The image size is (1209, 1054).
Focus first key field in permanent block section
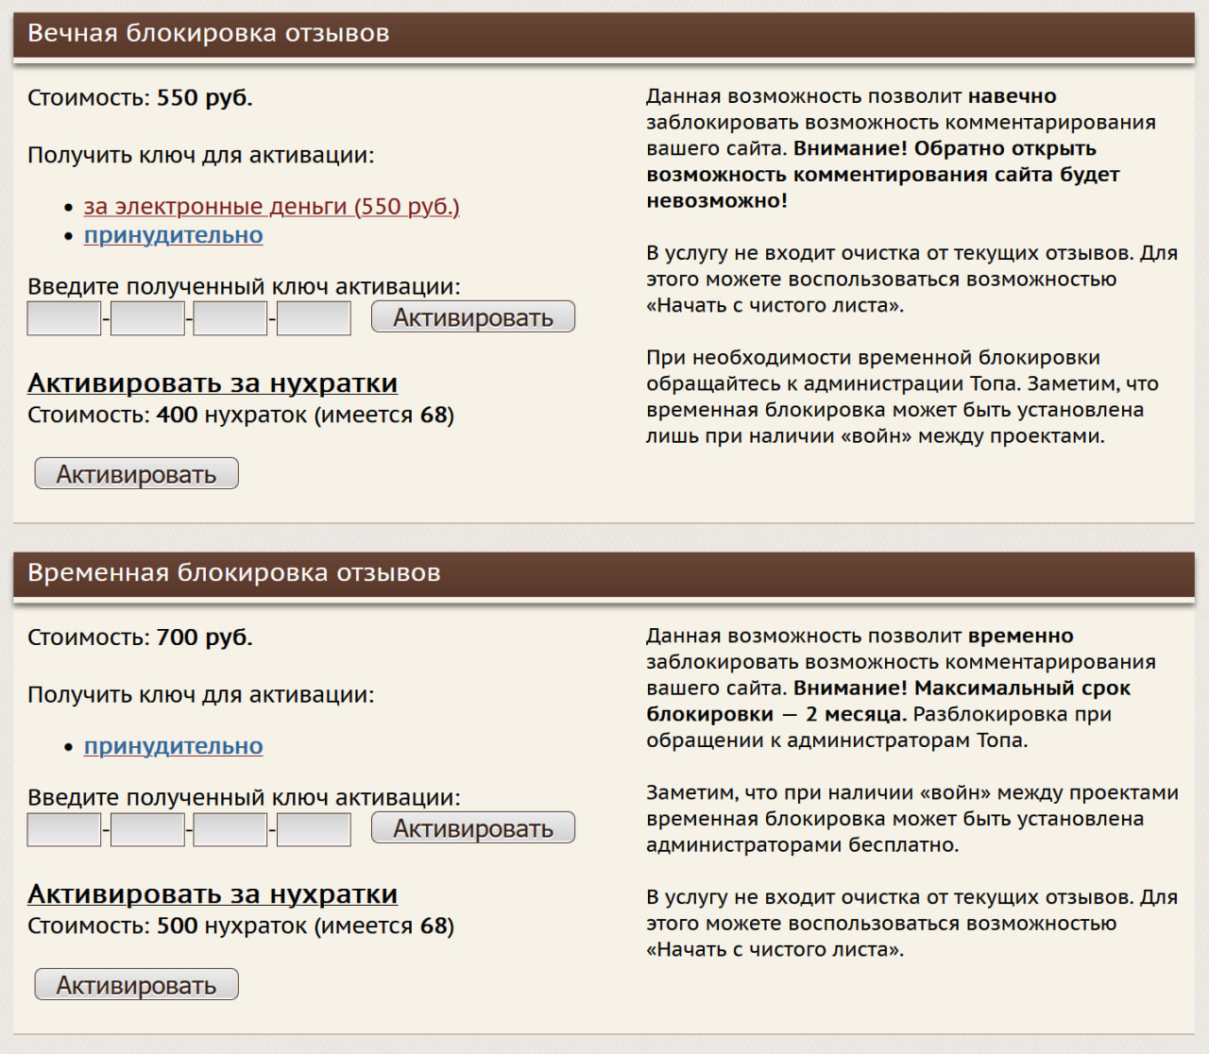pos(64,318)
